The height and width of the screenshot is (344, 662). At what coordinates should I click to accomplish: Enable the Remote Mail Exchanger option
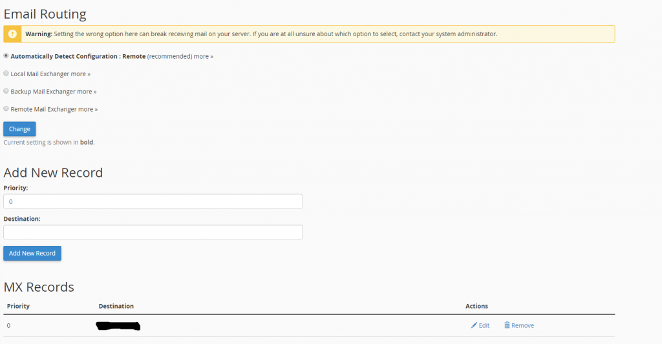pyautogui.click(x=6, y=109)
